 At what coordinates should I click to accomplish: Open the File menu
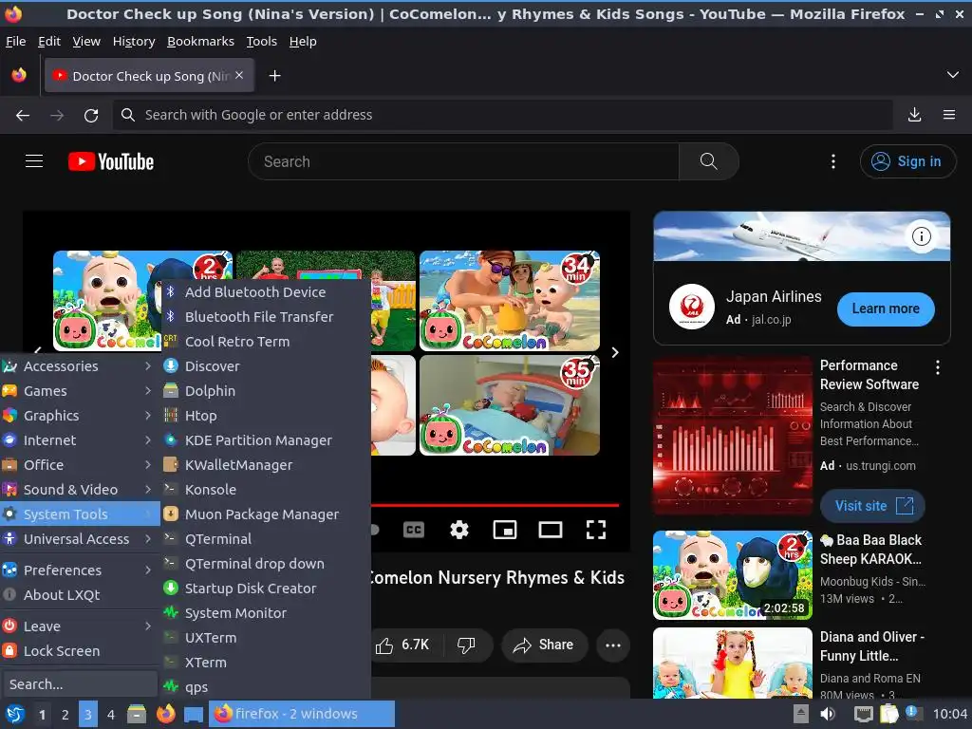(x=15, y=42)
